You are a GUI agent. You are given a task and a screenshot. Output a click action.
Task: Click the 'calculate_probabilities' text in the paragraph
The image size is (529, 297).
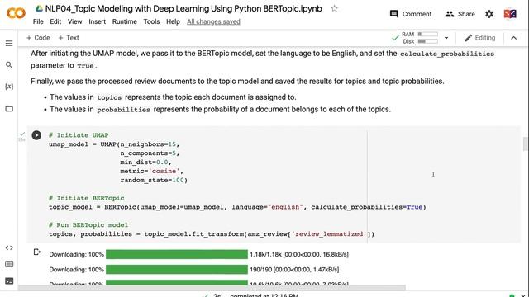[447, 54]
